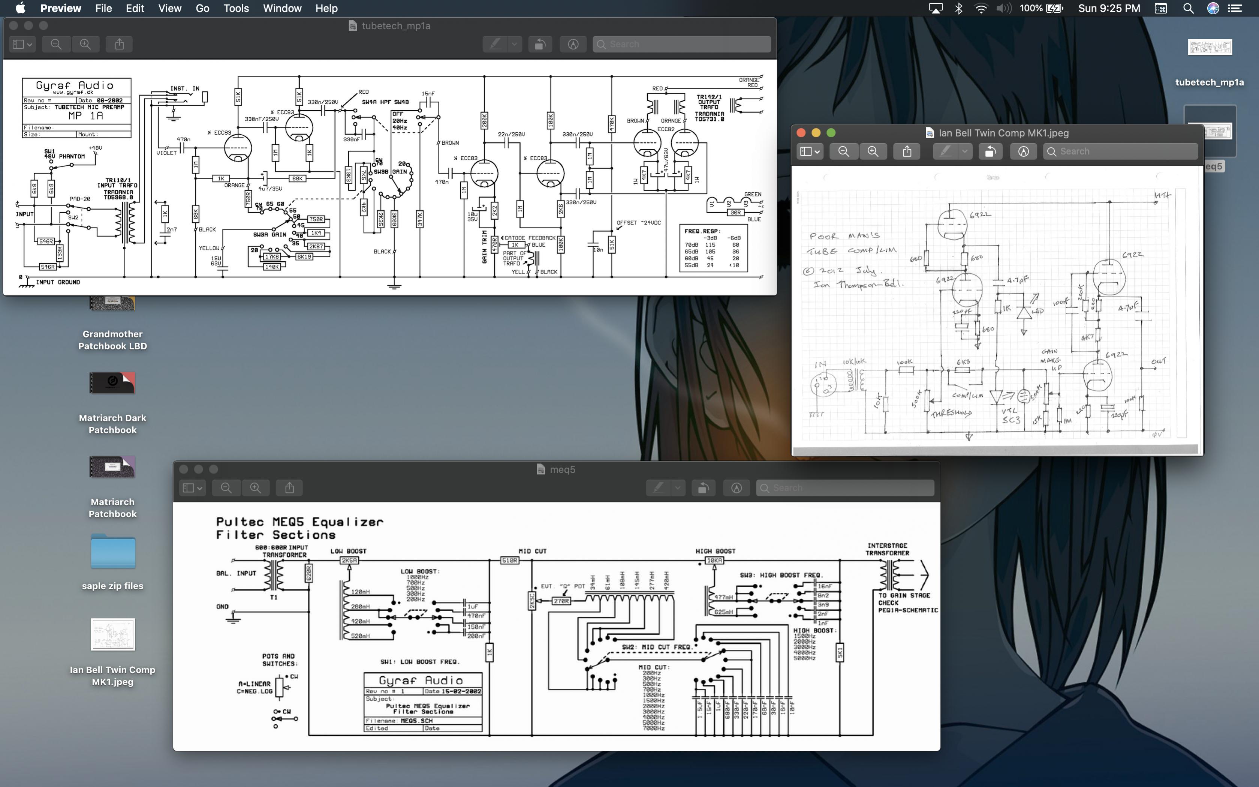
Task: Show Markup toolbar in tubetech_mp1a window
Action: pyautogui.click(x=573, y=44)
